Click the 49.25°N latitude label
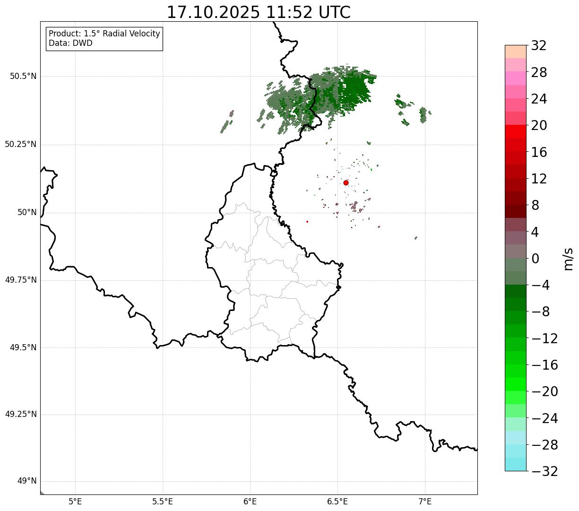The height and width of the screenshot is (511, 579). (21, 414)
